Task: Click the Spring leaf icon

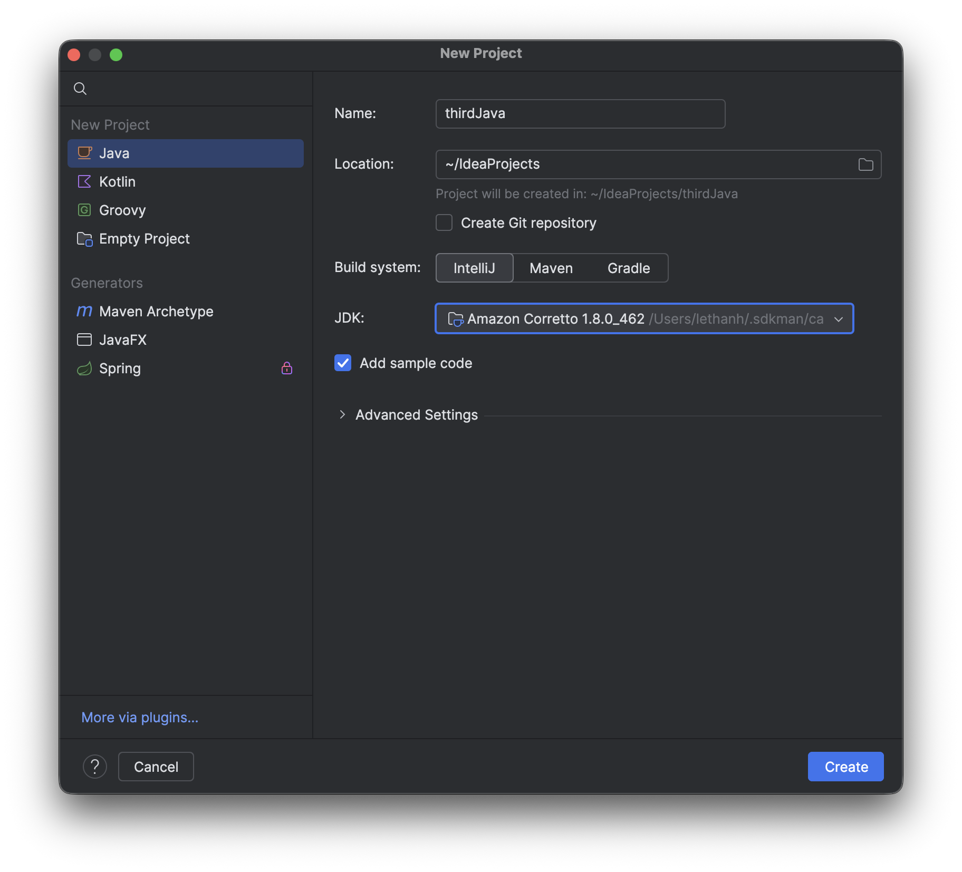Action: tap(84, 369)
